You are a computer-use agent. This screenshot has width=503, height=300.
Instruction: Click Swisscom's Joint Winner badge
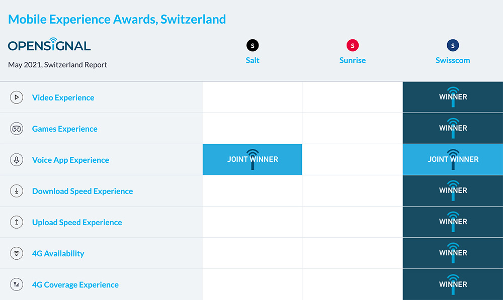[x=453, y=160]
